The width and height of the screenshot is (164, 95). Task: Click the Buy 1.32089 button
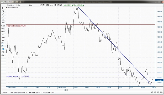pyautogui.click(x=79, y=5)
